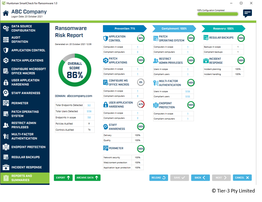Click the Incident Response medical kit sidebar icon
This screenshot has width=262, height=202.
[x=6, y=167]
